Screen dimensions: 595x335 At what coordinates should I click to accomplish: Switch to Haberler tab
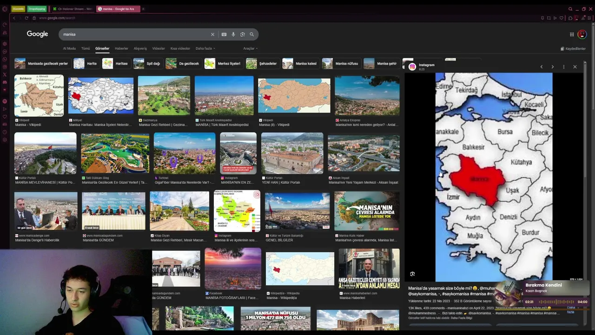pyautogui.click(x=121, y=48)
